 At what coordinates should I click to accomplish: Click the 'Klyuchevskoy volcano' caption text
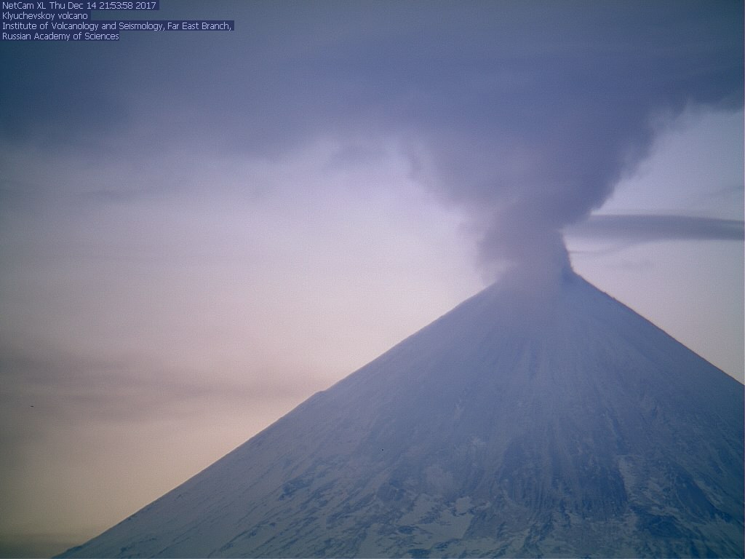[x=45, y=16]
